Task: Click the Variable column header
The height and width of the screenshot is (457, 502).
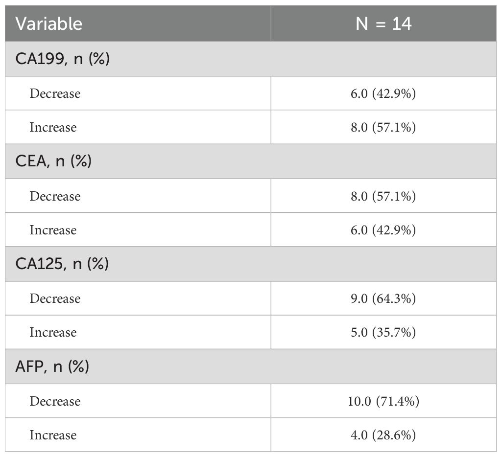Action: coord(49,23)
